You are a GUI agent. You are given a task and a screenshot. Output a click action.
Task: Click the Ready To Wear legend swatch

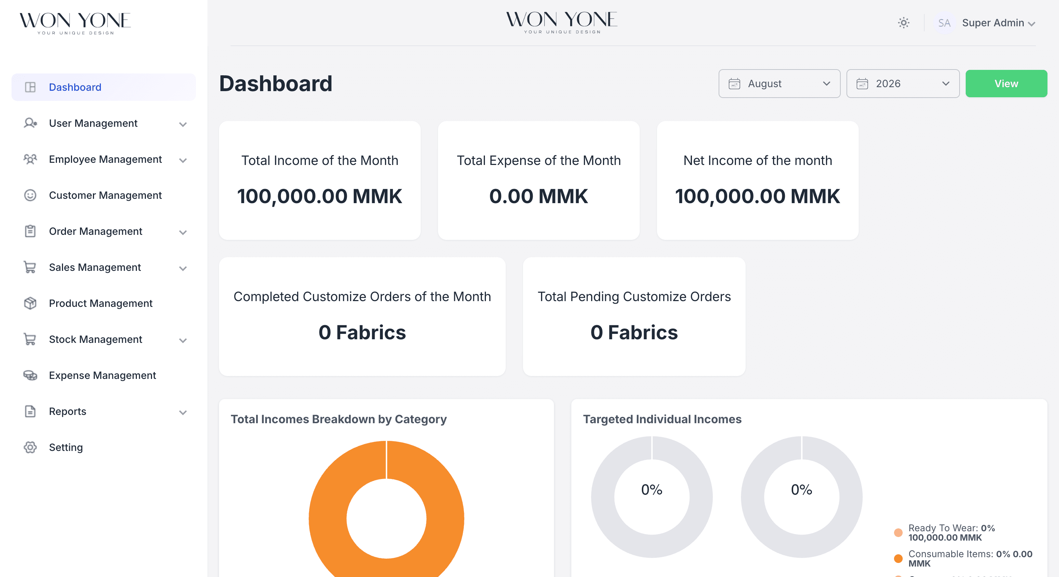898,533
